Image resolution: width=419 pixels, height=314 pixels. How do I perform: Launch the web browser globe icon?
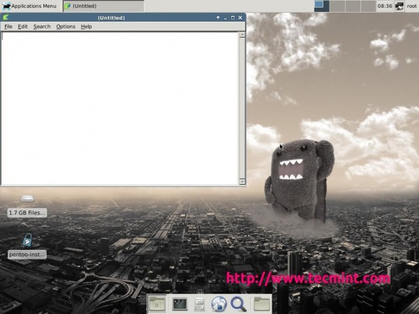(219, 304)
